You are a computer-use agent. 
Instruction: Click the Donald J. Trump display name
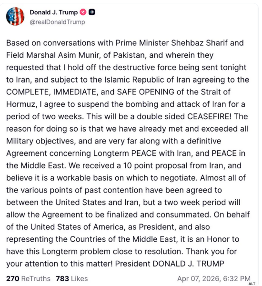[x=54, y=12]
